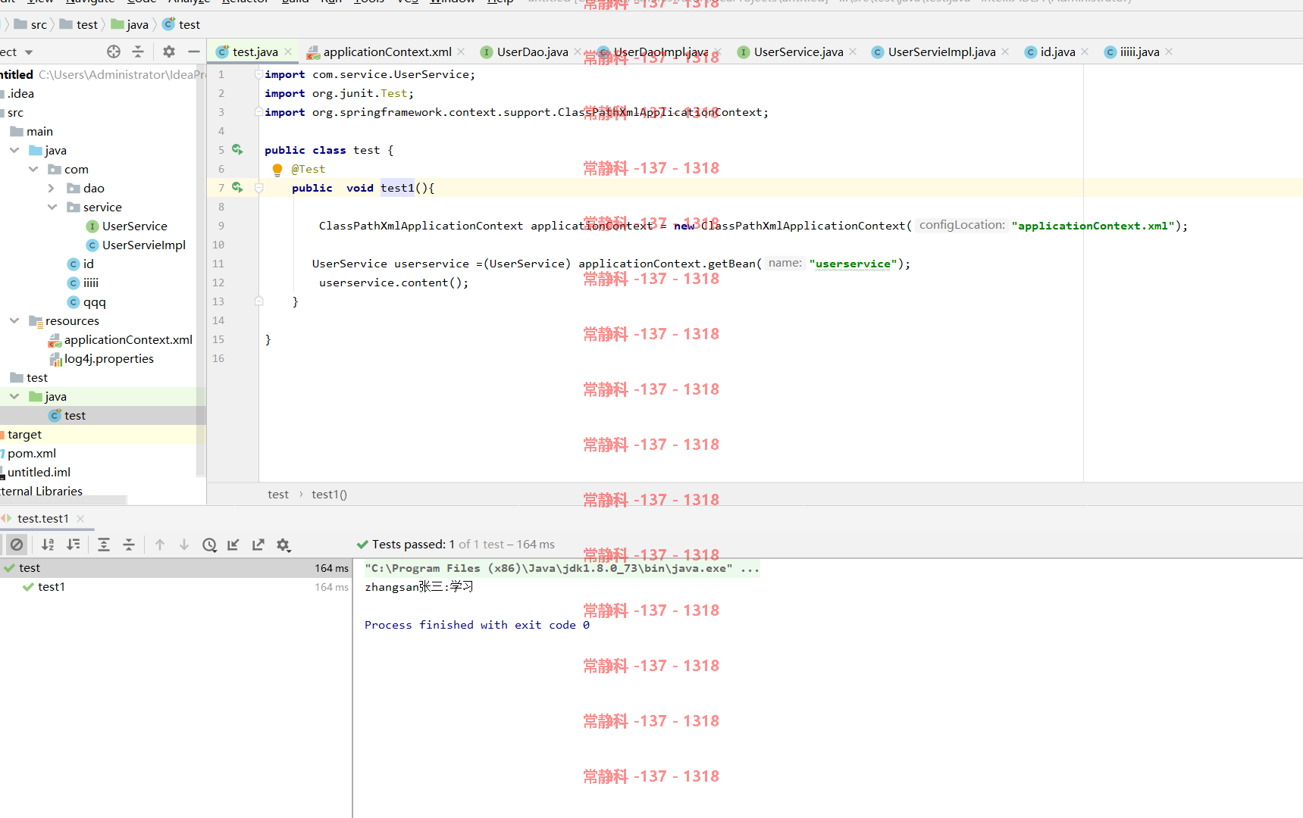Close the test.java editor tab
The width and height of the screenshot is (1303, 818).
[x=288, y=52]
